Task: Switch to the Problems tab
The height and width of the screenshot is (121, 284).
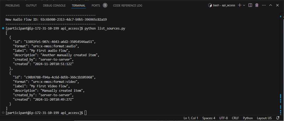Action: pyautogui.click(x=13, y=5)
